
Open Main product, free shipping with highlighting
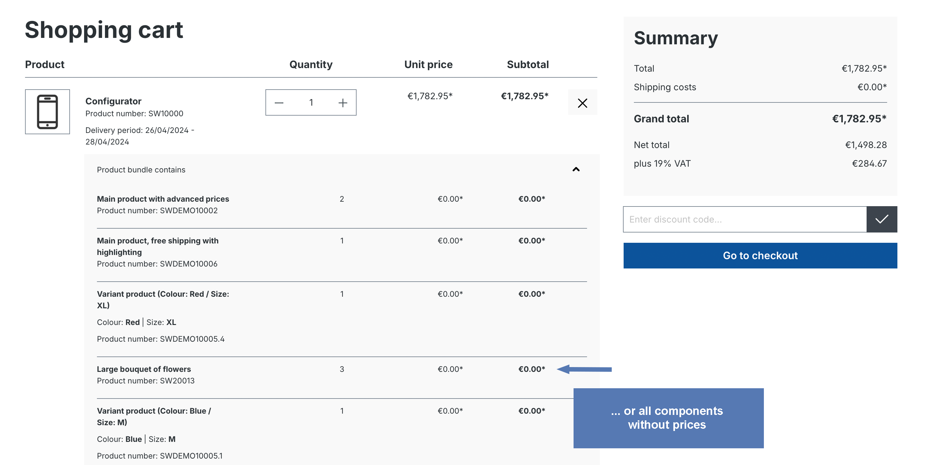click(x=158, y=246)
